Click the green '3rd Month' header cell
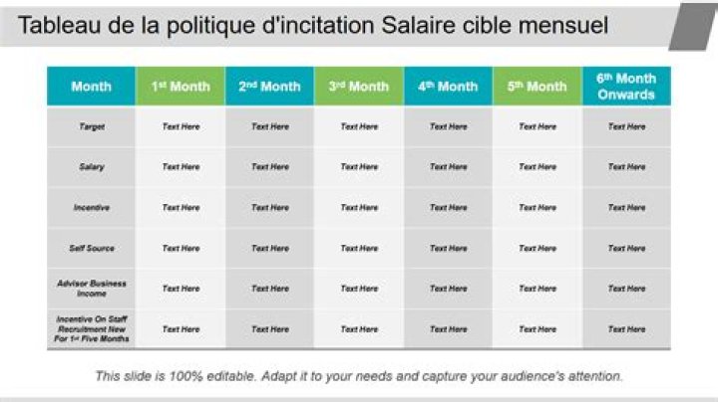The image size is (718, 402). pyautogui.click(x=359, y=87)
